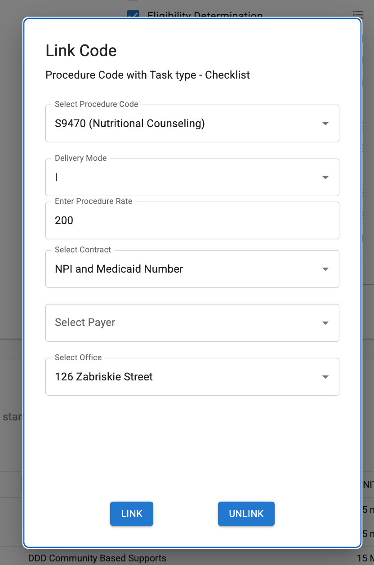Click the Procedure Code with Task type subtitle
This screenshot has width=374, height=565.
[x=148, y=75]
